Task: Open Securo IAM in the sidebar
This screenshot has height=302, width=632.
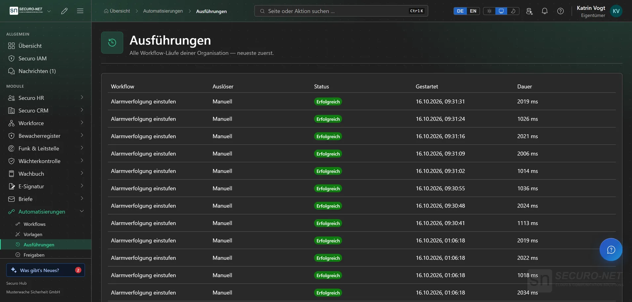Action: [x=46, y=58]
